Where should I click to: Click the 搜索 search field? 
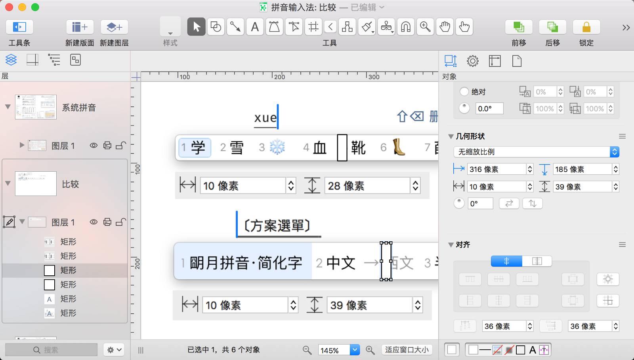(x=51, y=350)
